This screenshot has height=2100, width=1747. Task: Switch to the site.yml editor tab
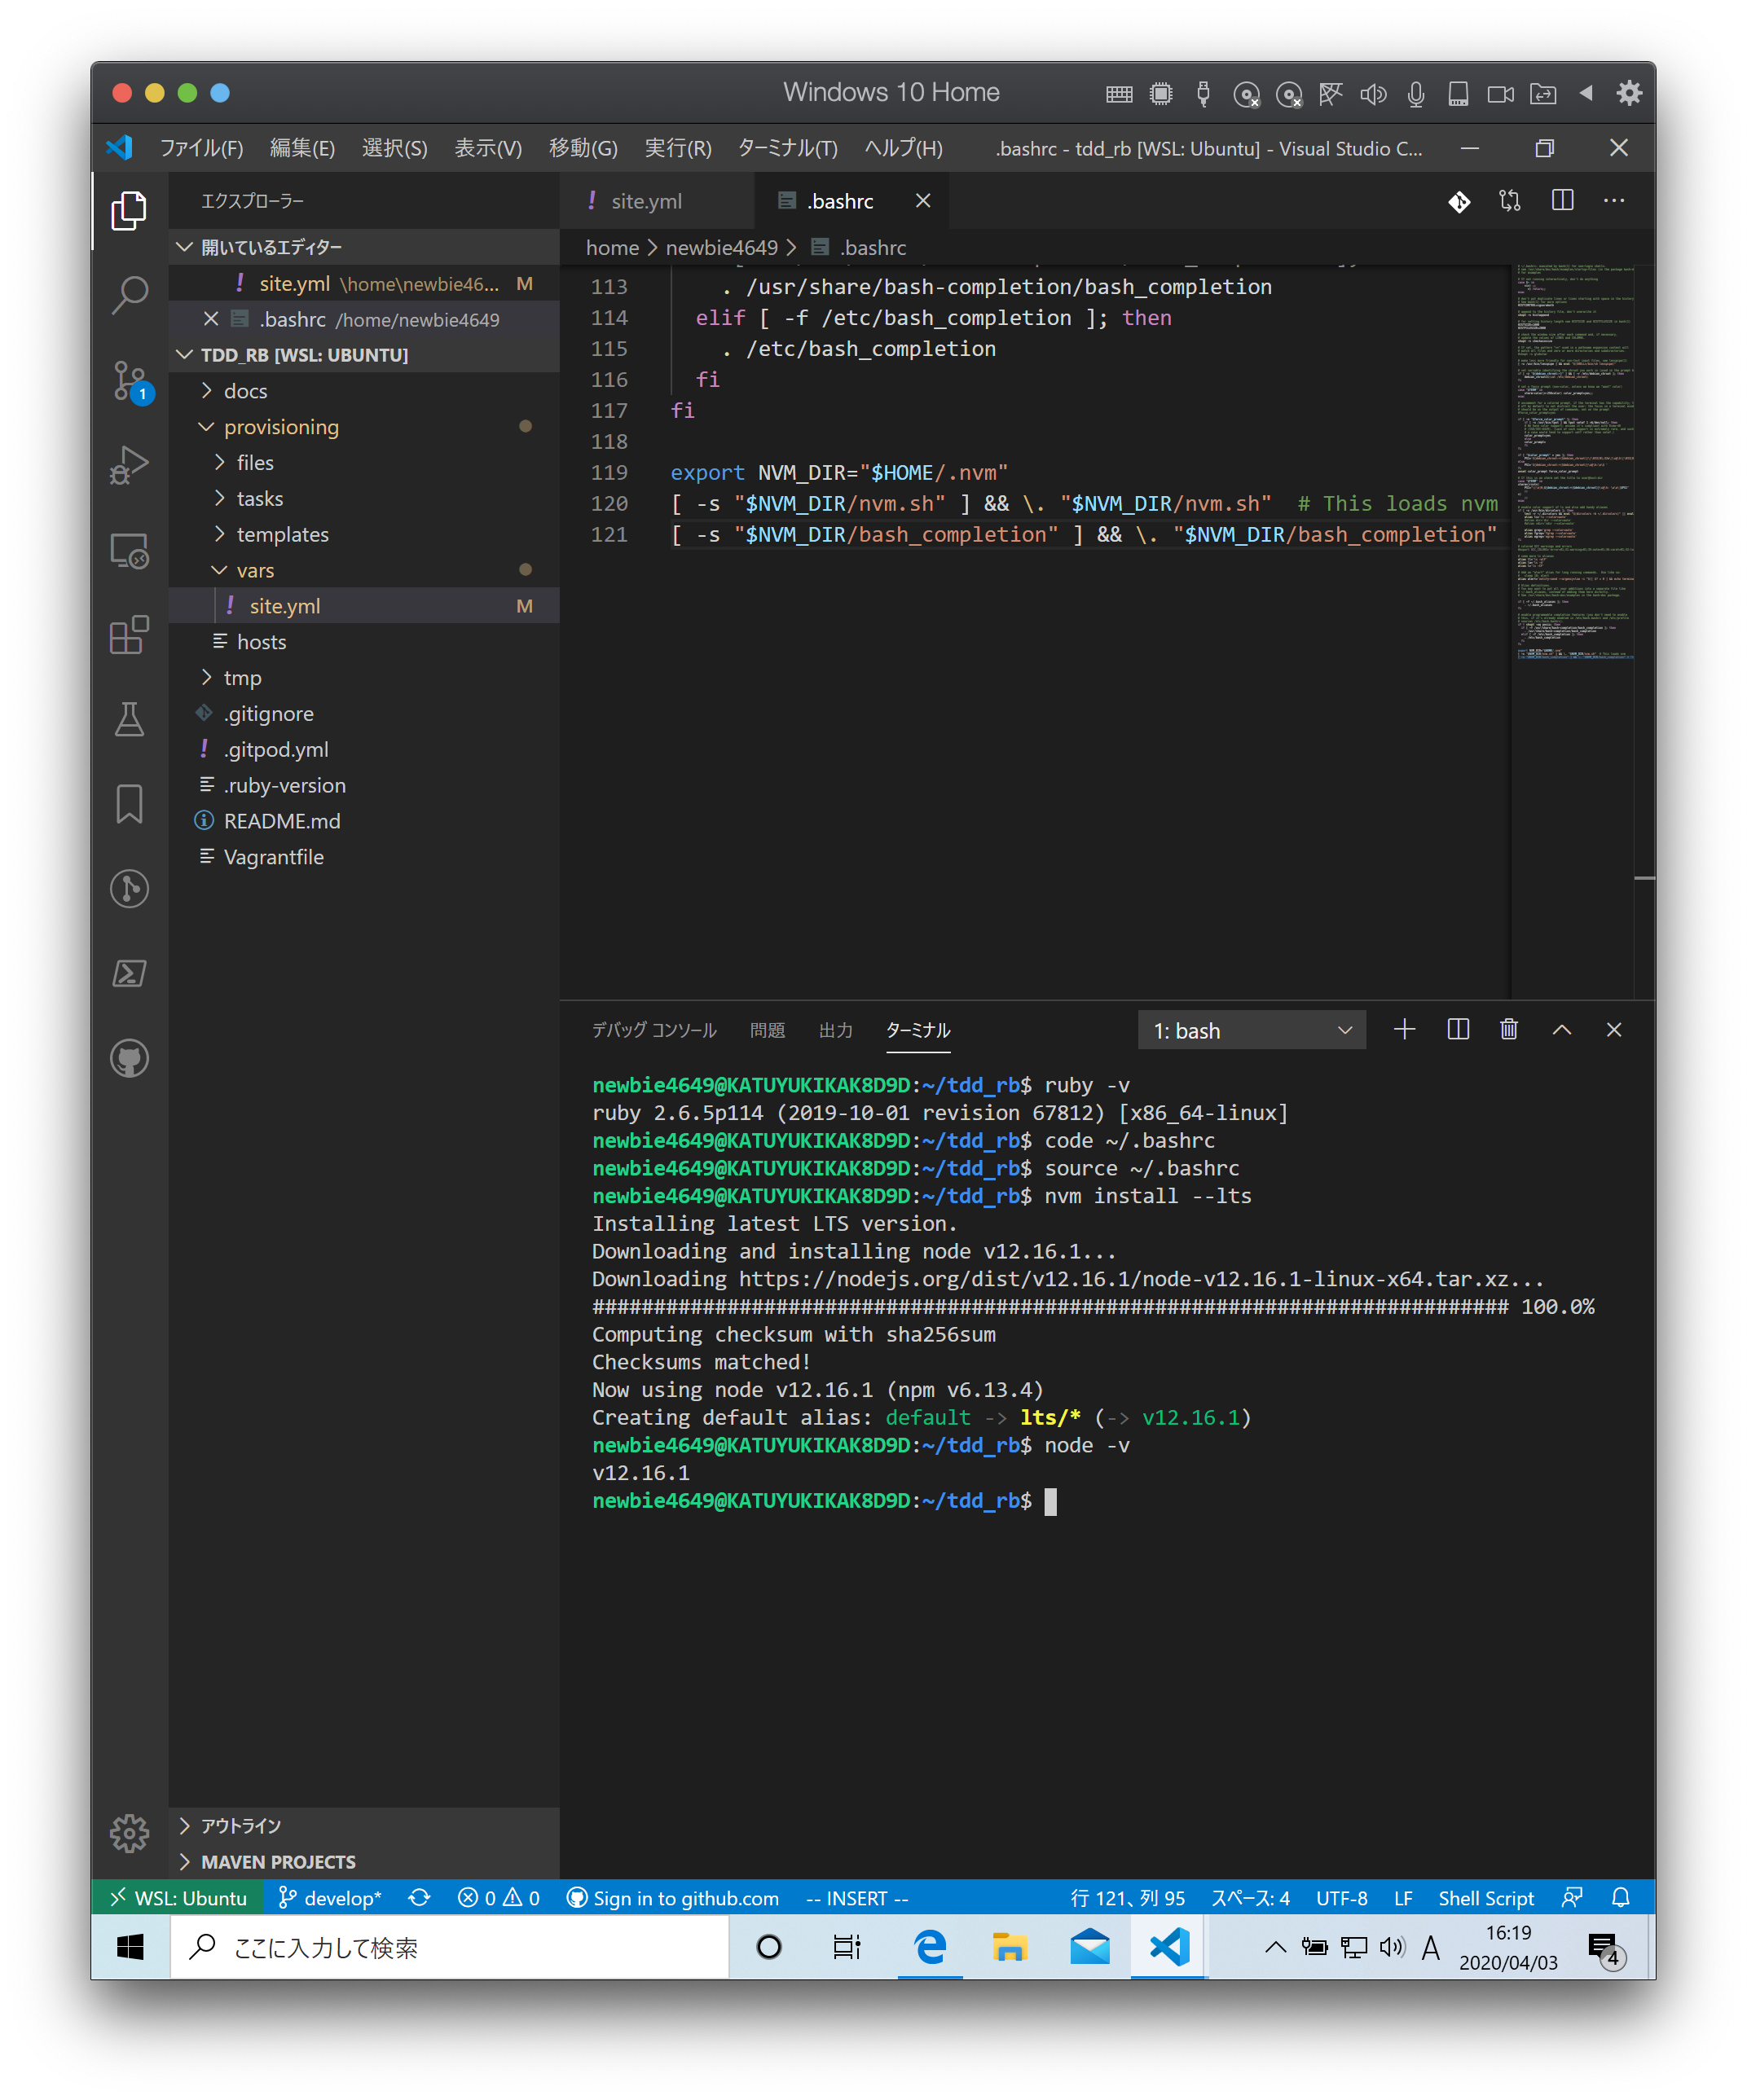click(x=645, y=201)
